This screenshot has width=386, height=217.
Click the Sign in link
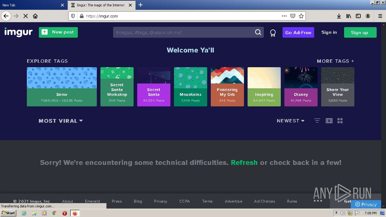[329, 32]
